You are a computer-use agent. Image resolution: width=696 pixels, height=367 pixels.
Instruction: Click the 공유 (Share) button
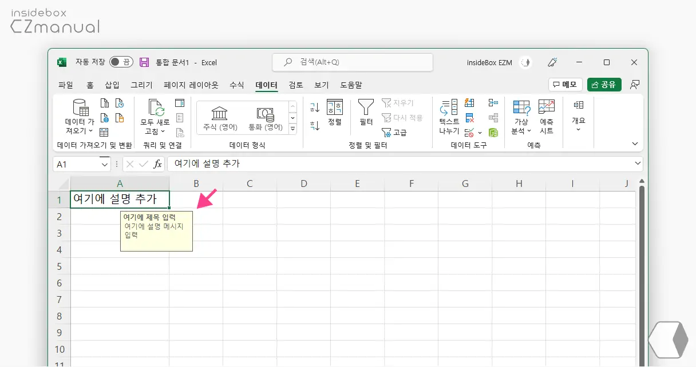coord(604,85)
